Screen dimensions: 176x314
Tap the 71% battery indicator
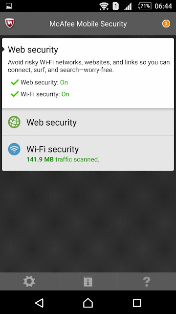pos(144,6)
